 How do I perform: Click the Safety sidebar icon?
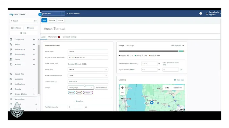(11, 44)
